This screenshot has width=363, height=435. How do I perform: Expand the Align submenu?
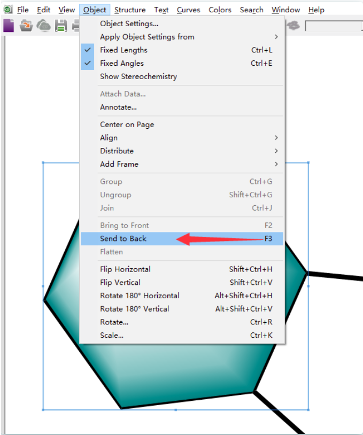coord(182,137)
